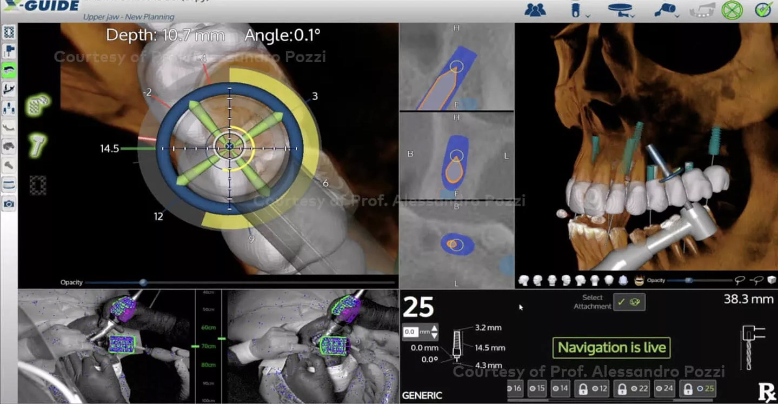Click the Rx prescription icon
The height and width of the screenshot is (404, 778).
click(767, 393)
